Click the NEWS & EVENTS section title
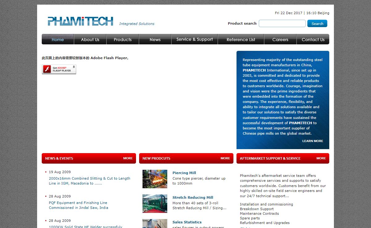Image resolution: width=371 pixels, height=228 pixels. (59, 158)
